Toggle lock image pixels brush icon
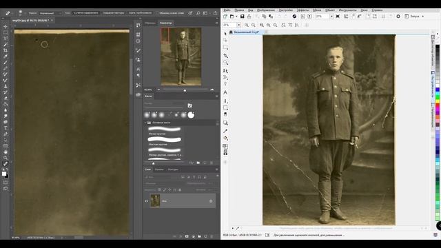 tap(165, 190)
